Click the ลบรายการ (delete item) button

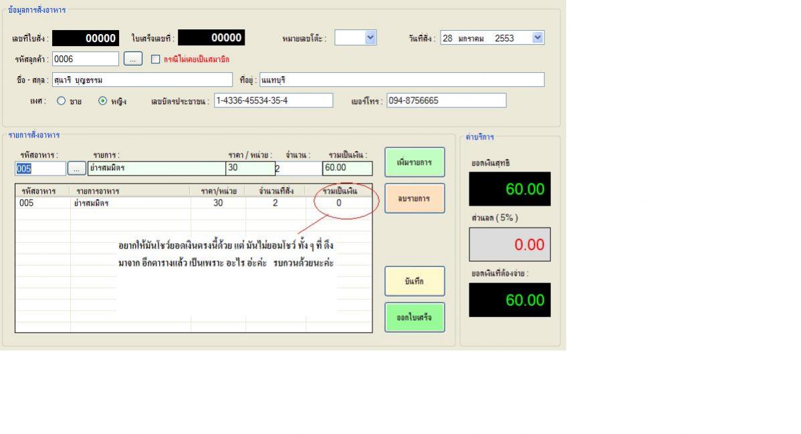click(415, 198)
